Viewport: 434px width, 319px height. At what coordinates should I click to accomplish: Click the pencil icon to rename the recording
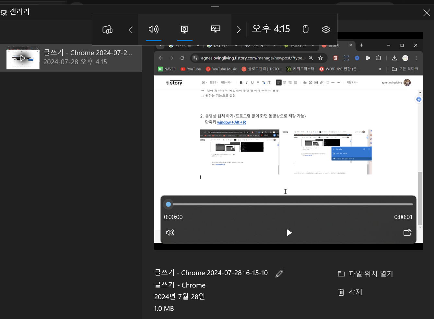[x=279, y=274]
